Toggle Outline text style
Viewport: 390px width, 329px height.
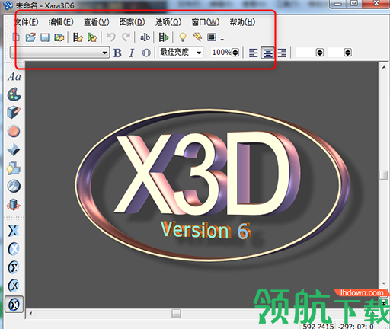146,53
